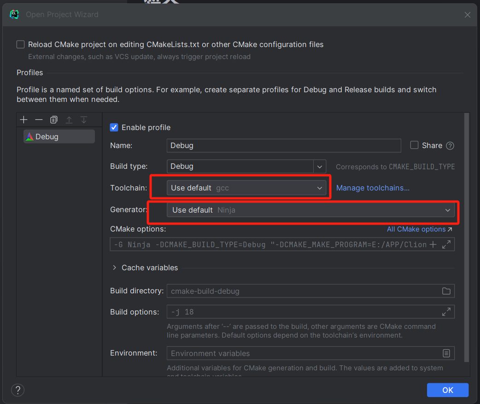480x404 pixels.
Task: Click the profile settings vertical scrollbar
Action: [467, 238]
